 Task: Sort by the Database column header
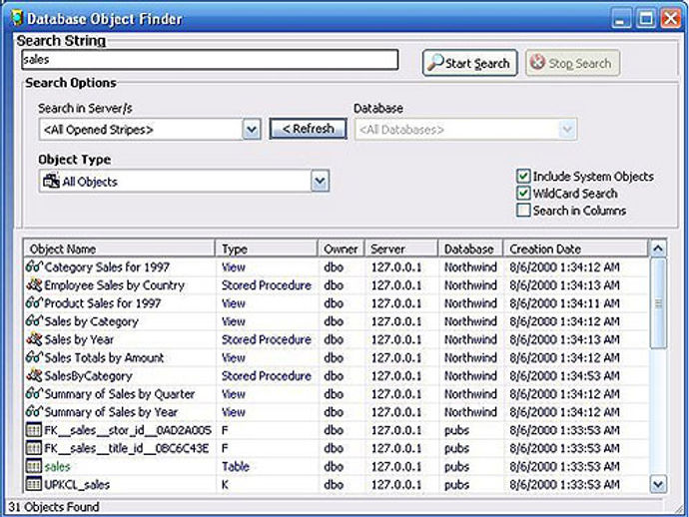pyautogui.click(x=470, y=249)
